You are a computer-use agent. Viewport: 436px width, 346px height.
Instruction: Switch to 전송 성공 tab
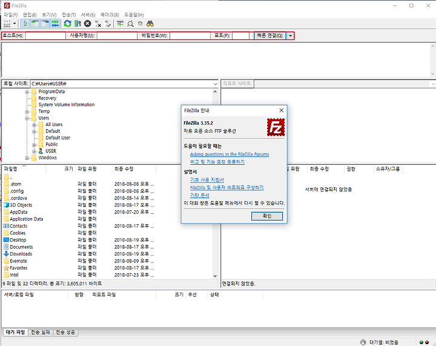tap(65, 332)
